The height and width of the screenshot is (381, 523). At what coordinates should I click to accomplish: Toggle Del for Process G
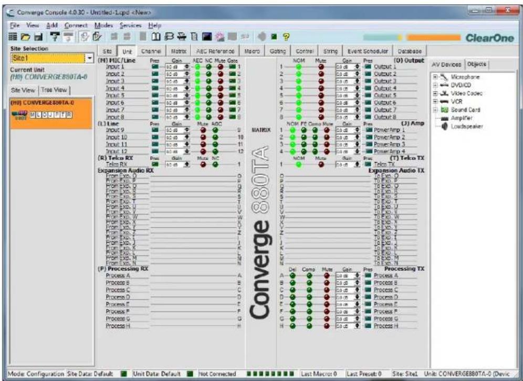292,319
